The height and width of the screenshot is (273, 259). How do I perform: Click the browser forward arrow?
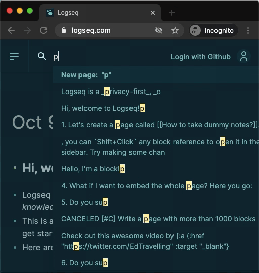click(x=27, y=31)
